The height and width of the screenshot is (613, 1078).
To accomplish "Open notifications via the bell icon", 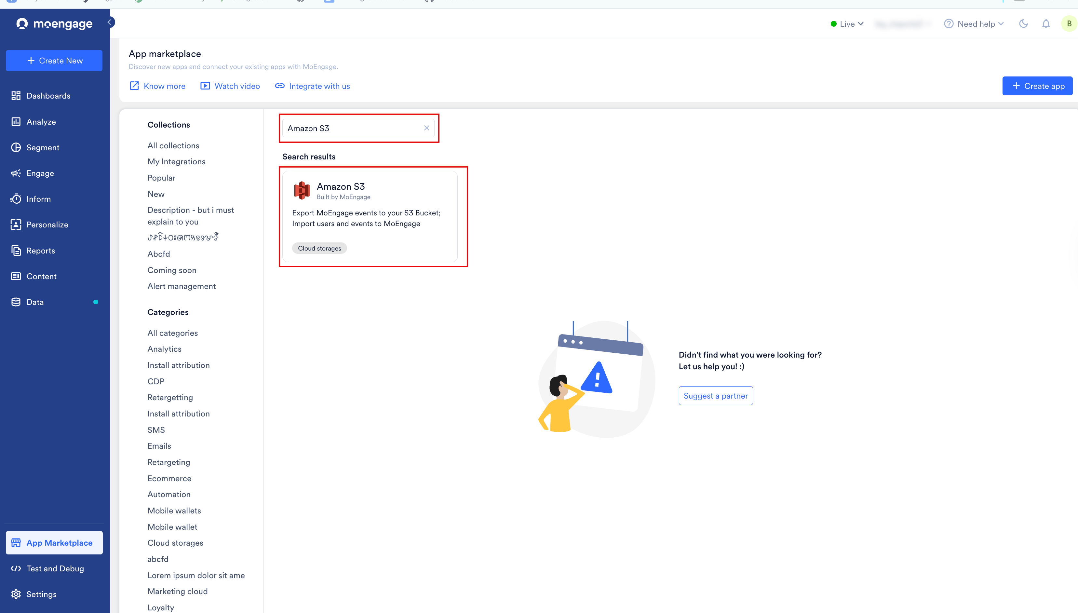I will pos(1045,24).
